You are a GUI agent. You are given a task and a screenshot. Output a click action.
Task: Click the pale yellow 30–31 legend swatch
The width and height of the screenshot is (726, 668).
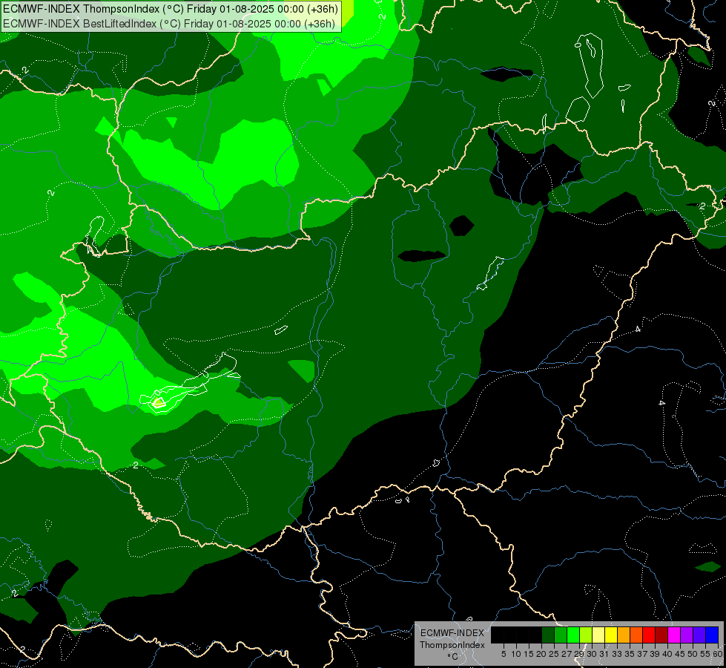tap(598, 635)
